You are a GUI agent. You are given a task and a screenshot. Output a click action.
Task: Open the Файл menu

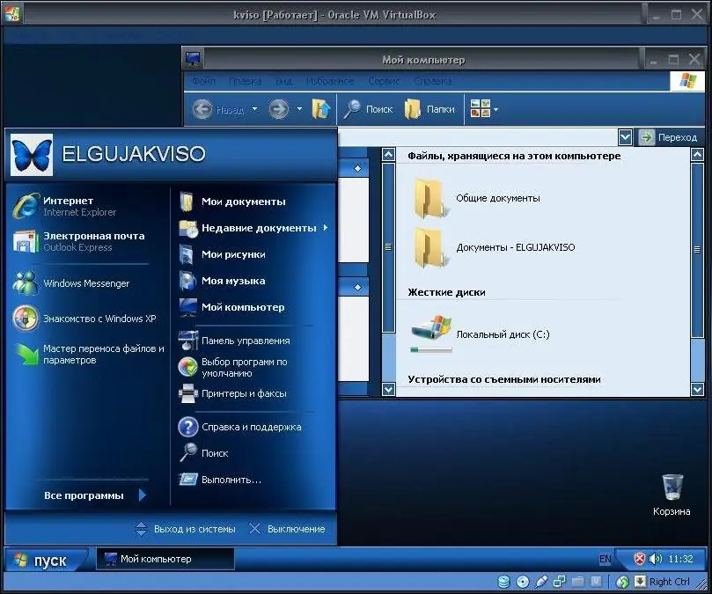pyautogui.click(x=203, y=81)
